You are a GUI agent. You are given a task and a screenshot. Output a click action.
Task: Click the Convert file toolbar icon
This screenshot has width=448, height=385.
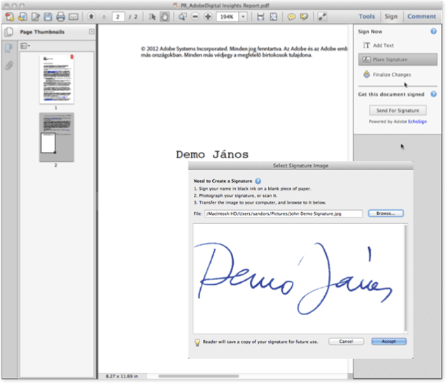click(x=22, y=17)
